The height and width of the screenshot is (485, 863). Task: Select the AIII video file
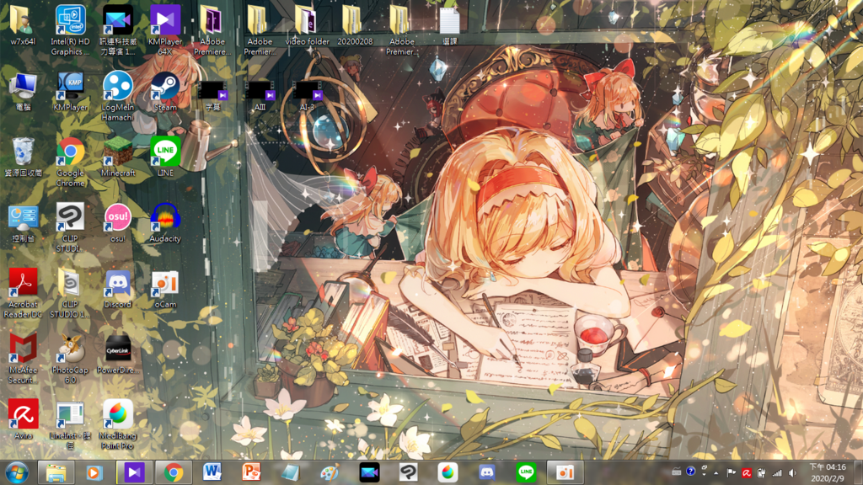(x=260, y=96)
